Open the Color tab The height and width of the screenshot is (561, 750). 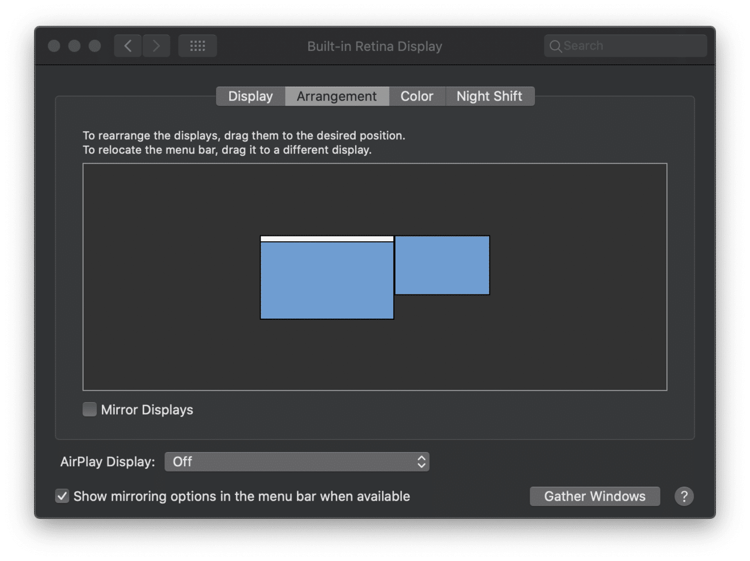coord(417,96)
